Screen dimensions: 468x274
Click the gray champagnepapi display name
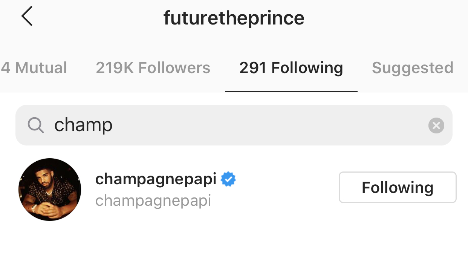tap(153, 201)
